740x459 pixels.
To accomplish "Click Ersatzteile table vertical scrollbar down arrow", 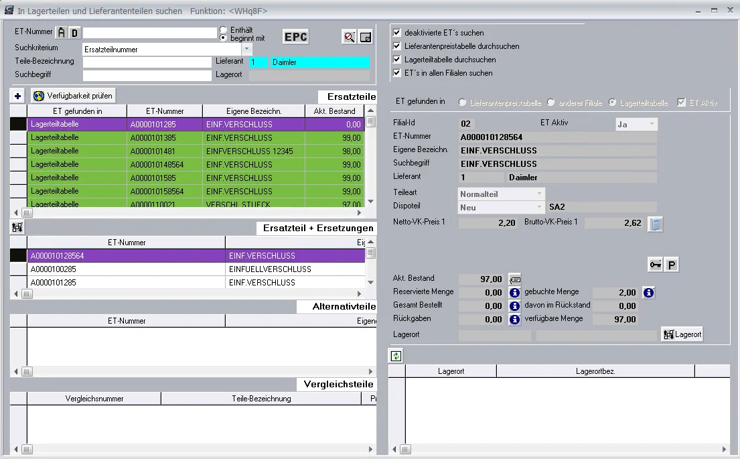I will click(x=370, y=202).
